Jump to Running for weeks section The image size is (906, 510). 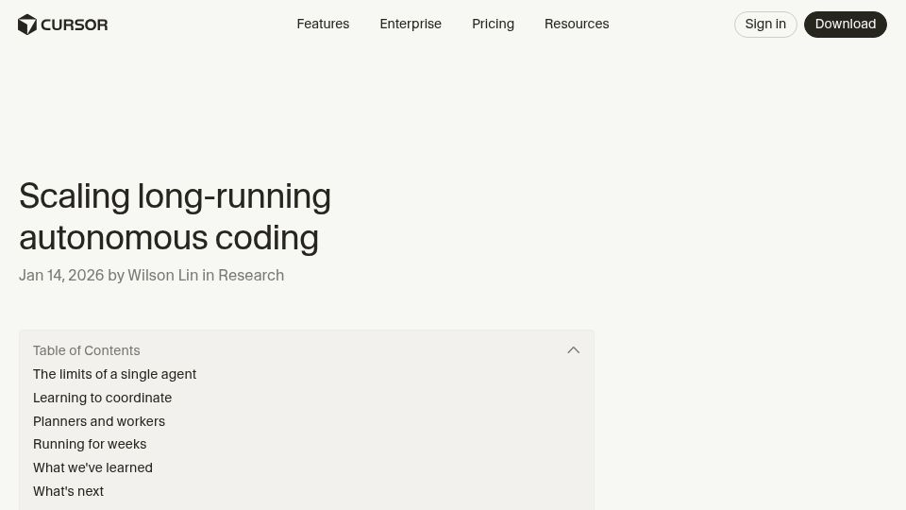point(90,444)
